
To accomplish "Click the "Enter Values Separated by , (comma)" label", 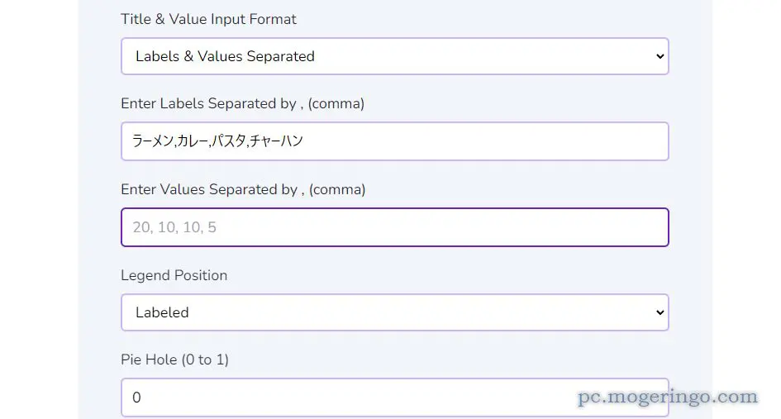I will (x=243, y=189).
